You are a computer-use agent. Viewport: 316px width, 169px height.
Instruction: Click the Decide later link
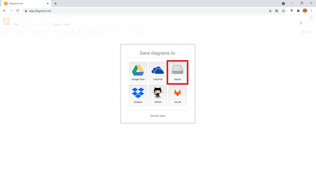158,116
